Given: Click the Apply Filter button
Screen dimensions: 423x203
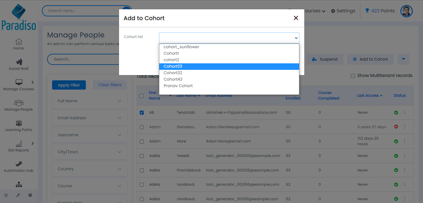Looking at the screenshot, I should click(69, 85).
